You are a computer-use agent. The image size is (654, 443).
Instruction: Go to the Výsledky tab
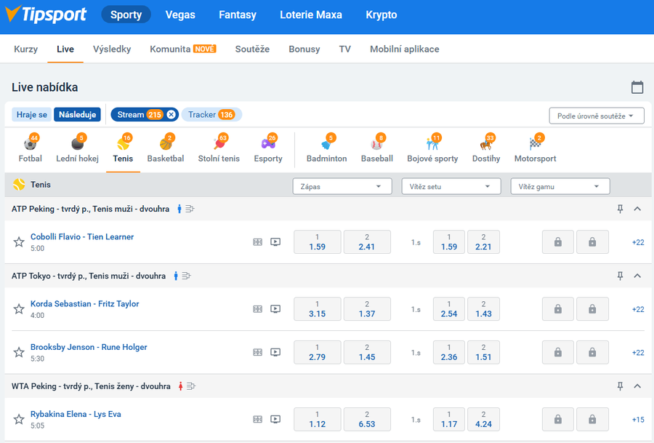pyautogui.click(x=112, y=49)
